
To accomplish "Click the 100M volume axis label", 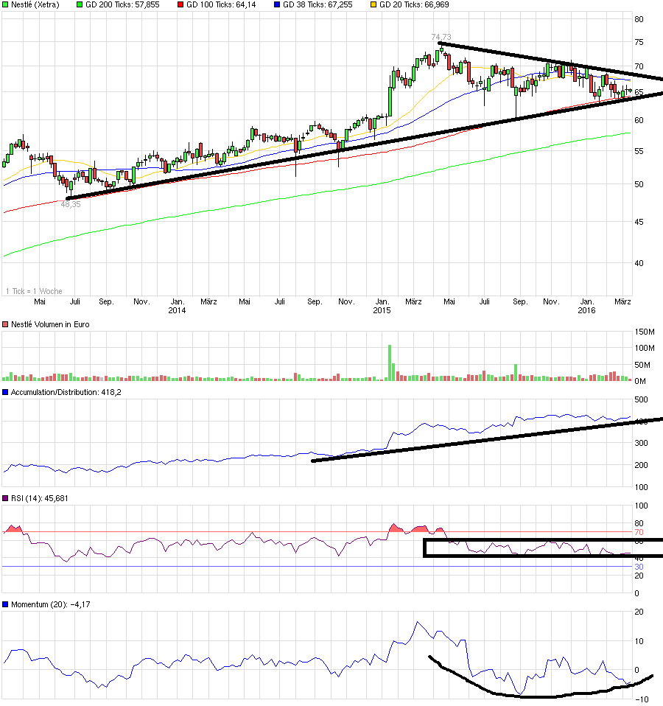I will click(645, 348).
